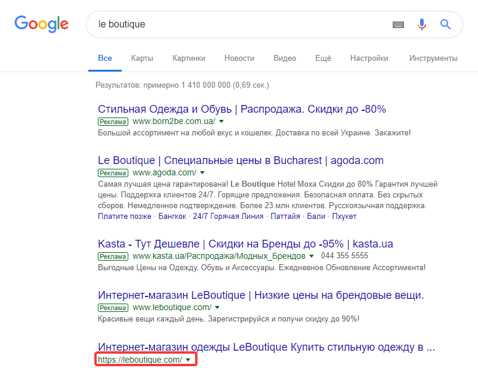Open 'Настройки' menu
This screenshot has width=478, height=368.
pyautogui.click(x=369, y=58)
